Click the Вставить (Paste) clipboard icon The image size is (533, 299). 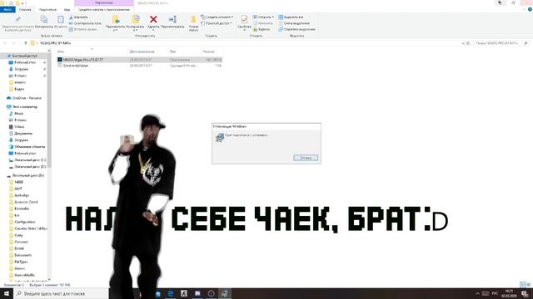[x=61, y=20]
